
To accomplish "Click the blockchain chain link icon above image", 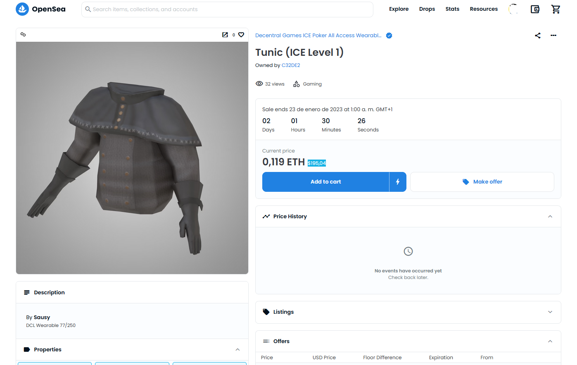I will click(23, 35).
